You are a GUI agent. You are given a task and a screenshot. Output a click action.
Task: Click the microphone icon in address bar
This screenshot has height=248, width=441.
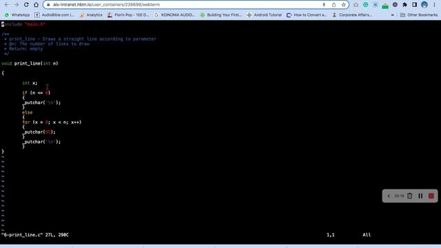click(324, 5)
